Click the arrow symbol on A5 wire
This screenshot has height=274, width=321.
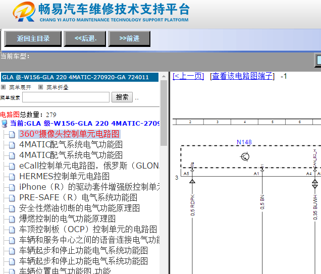(x=192, y=181)
